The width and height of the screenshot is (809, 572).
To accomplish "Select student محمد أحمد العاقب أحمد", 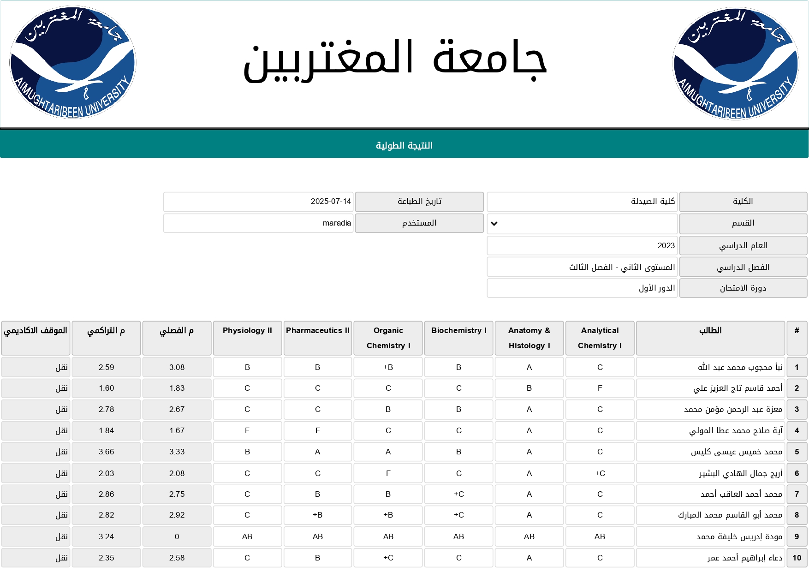I will click(710, 494).
